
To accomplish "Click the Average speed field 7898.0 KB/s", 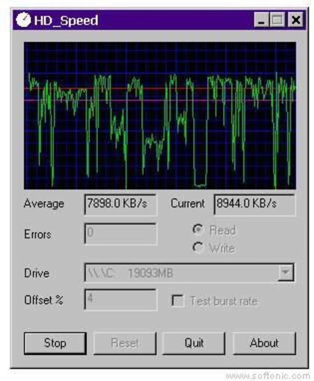I will (120, 204).
